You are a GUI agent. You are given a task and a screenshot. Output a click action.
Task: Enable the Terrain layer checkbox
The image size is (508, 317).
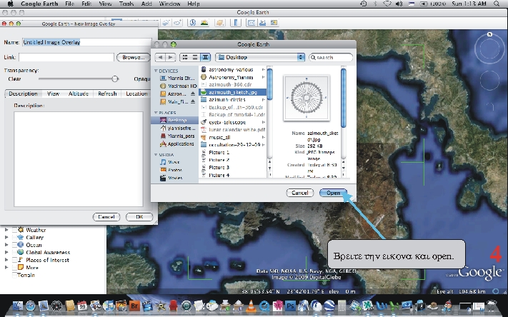(14, 275)
